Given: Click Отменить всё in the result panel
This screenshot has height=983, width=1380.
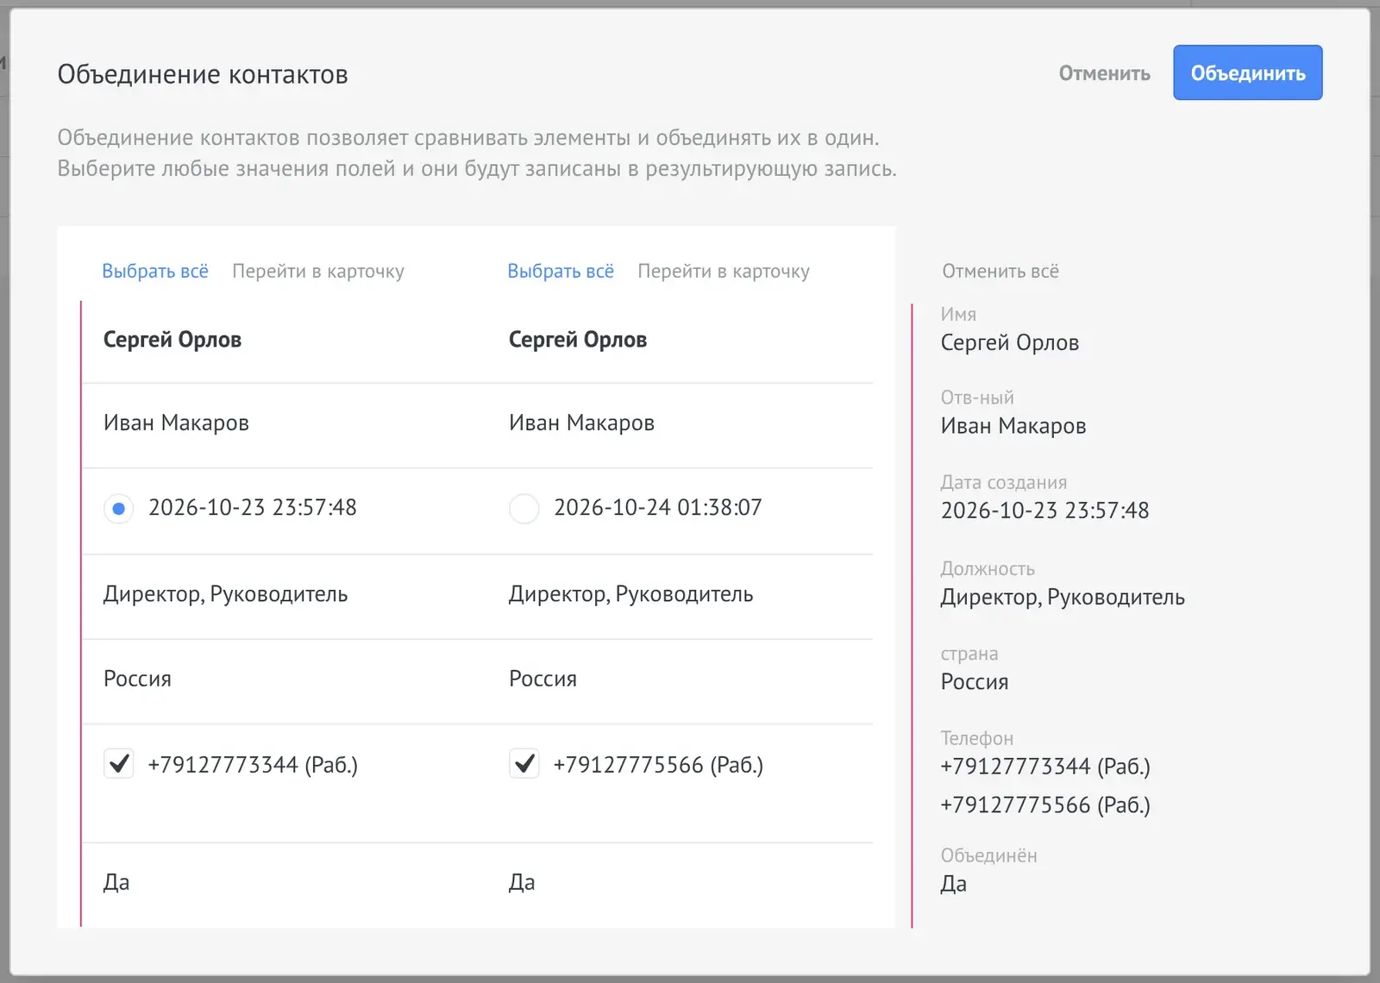Looking at the screenshot, I should point(1000,271).
